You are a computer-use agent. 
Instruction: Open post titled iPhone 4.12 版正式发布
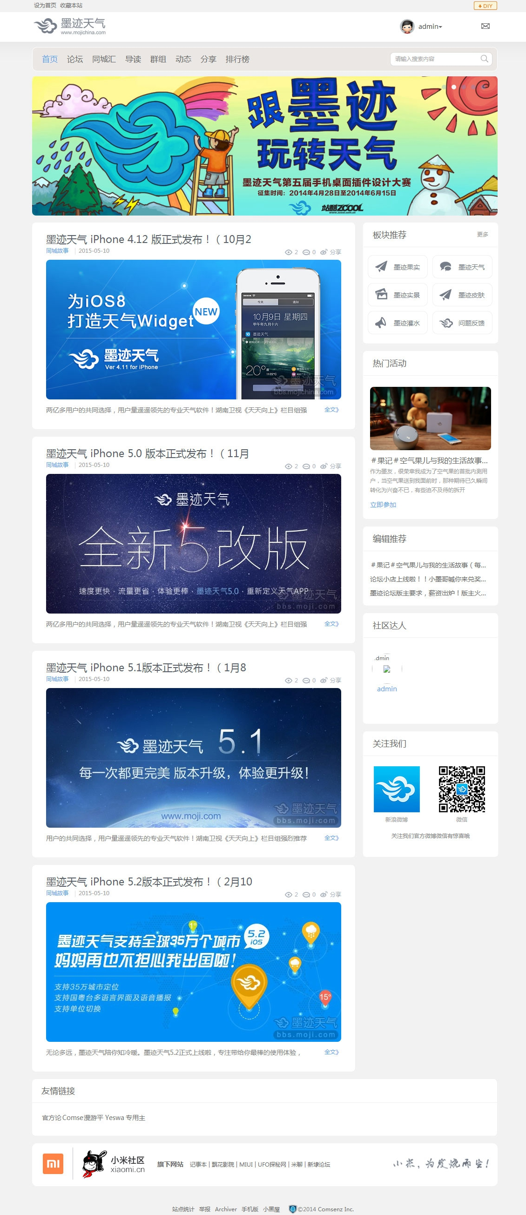click(x=148, y=239)
